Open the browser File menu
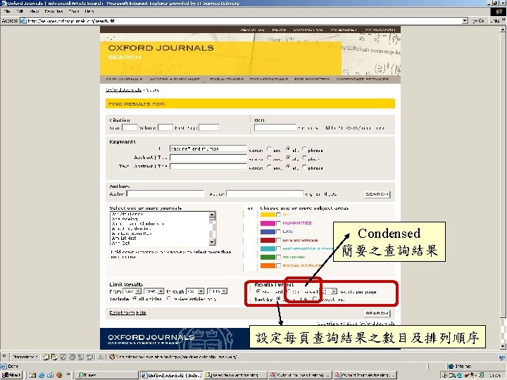The height and width of the screenshot is (380, 507). [7, 11]
